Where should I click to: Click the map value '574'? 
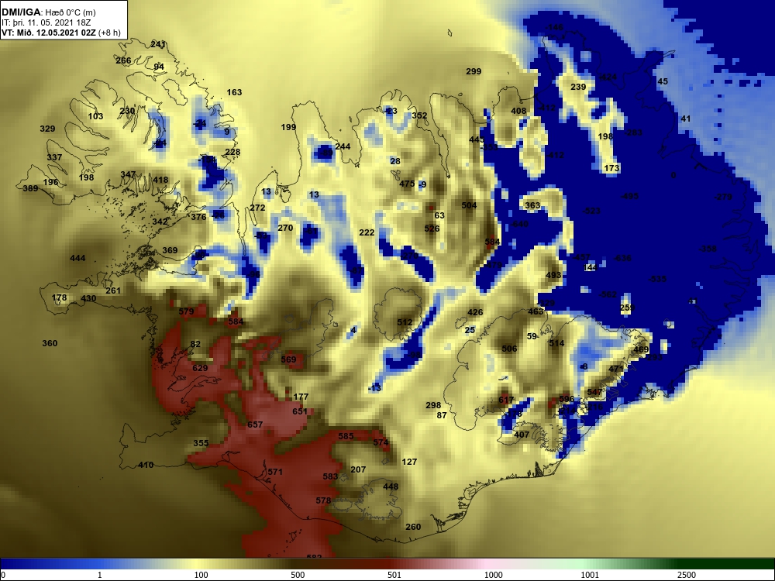[381, 442]
